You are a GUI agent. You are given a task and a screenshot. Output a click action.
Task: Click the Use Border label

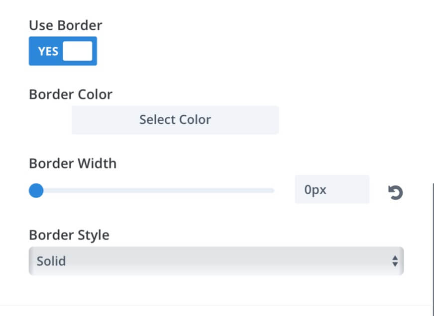coord(66,25)
